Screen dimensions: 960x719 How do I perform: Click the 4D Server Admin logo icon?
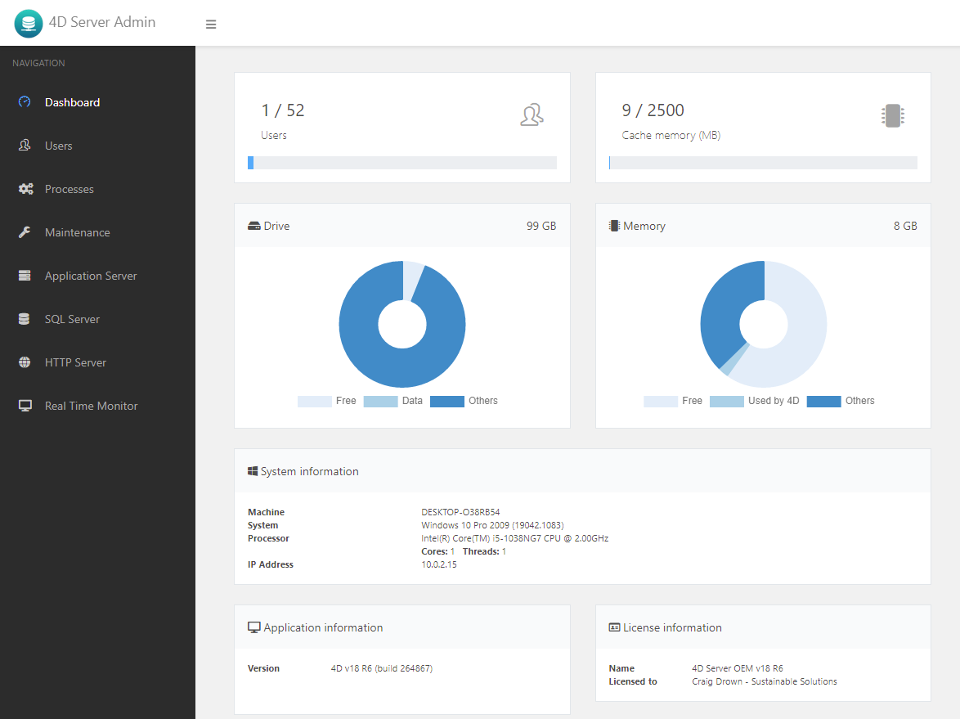(28, 24)
